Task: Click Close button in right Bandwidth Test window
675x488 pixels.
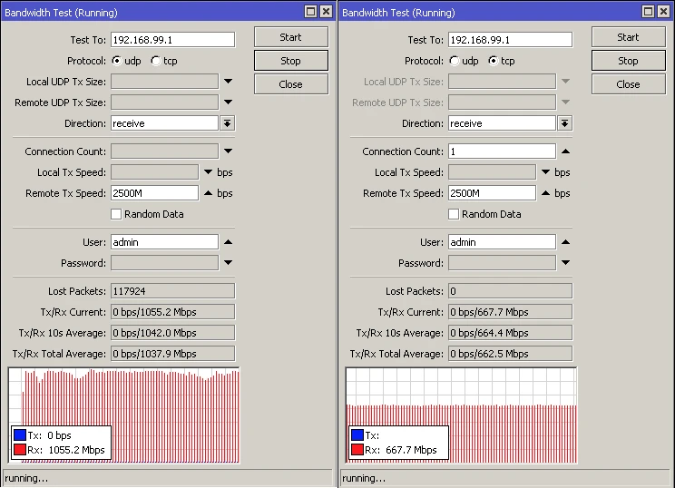Action: pyautogui.click(x=629, y=84)
